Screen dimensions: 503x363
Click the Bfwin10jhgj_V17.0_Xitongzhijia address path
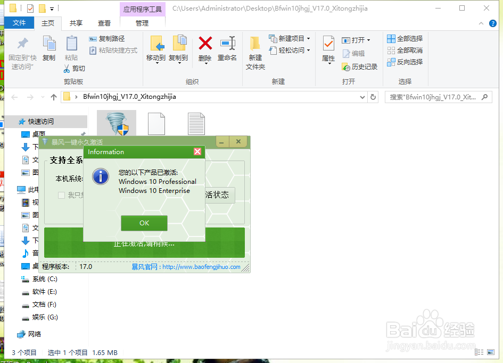point(129,97)
